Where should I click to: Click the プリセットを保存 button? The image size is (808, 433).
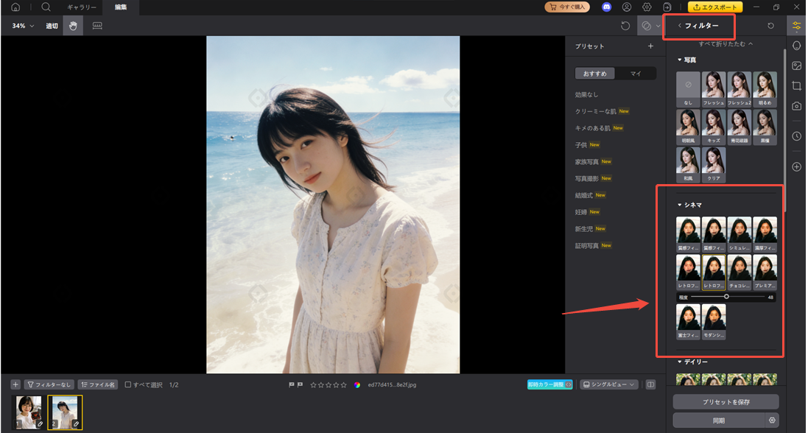[x=726, y=401]
